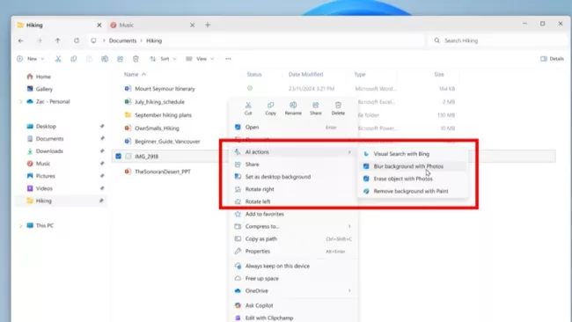Choose Set as desktop background
Image resolution: width=572 pixels, height=322 pixels.
coord(294,177)
